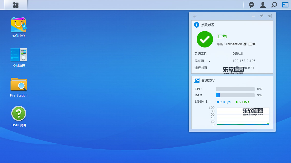This screenshot has height=163, width=291.
Task: Click the system name DS918
Action: pos(238,54)
